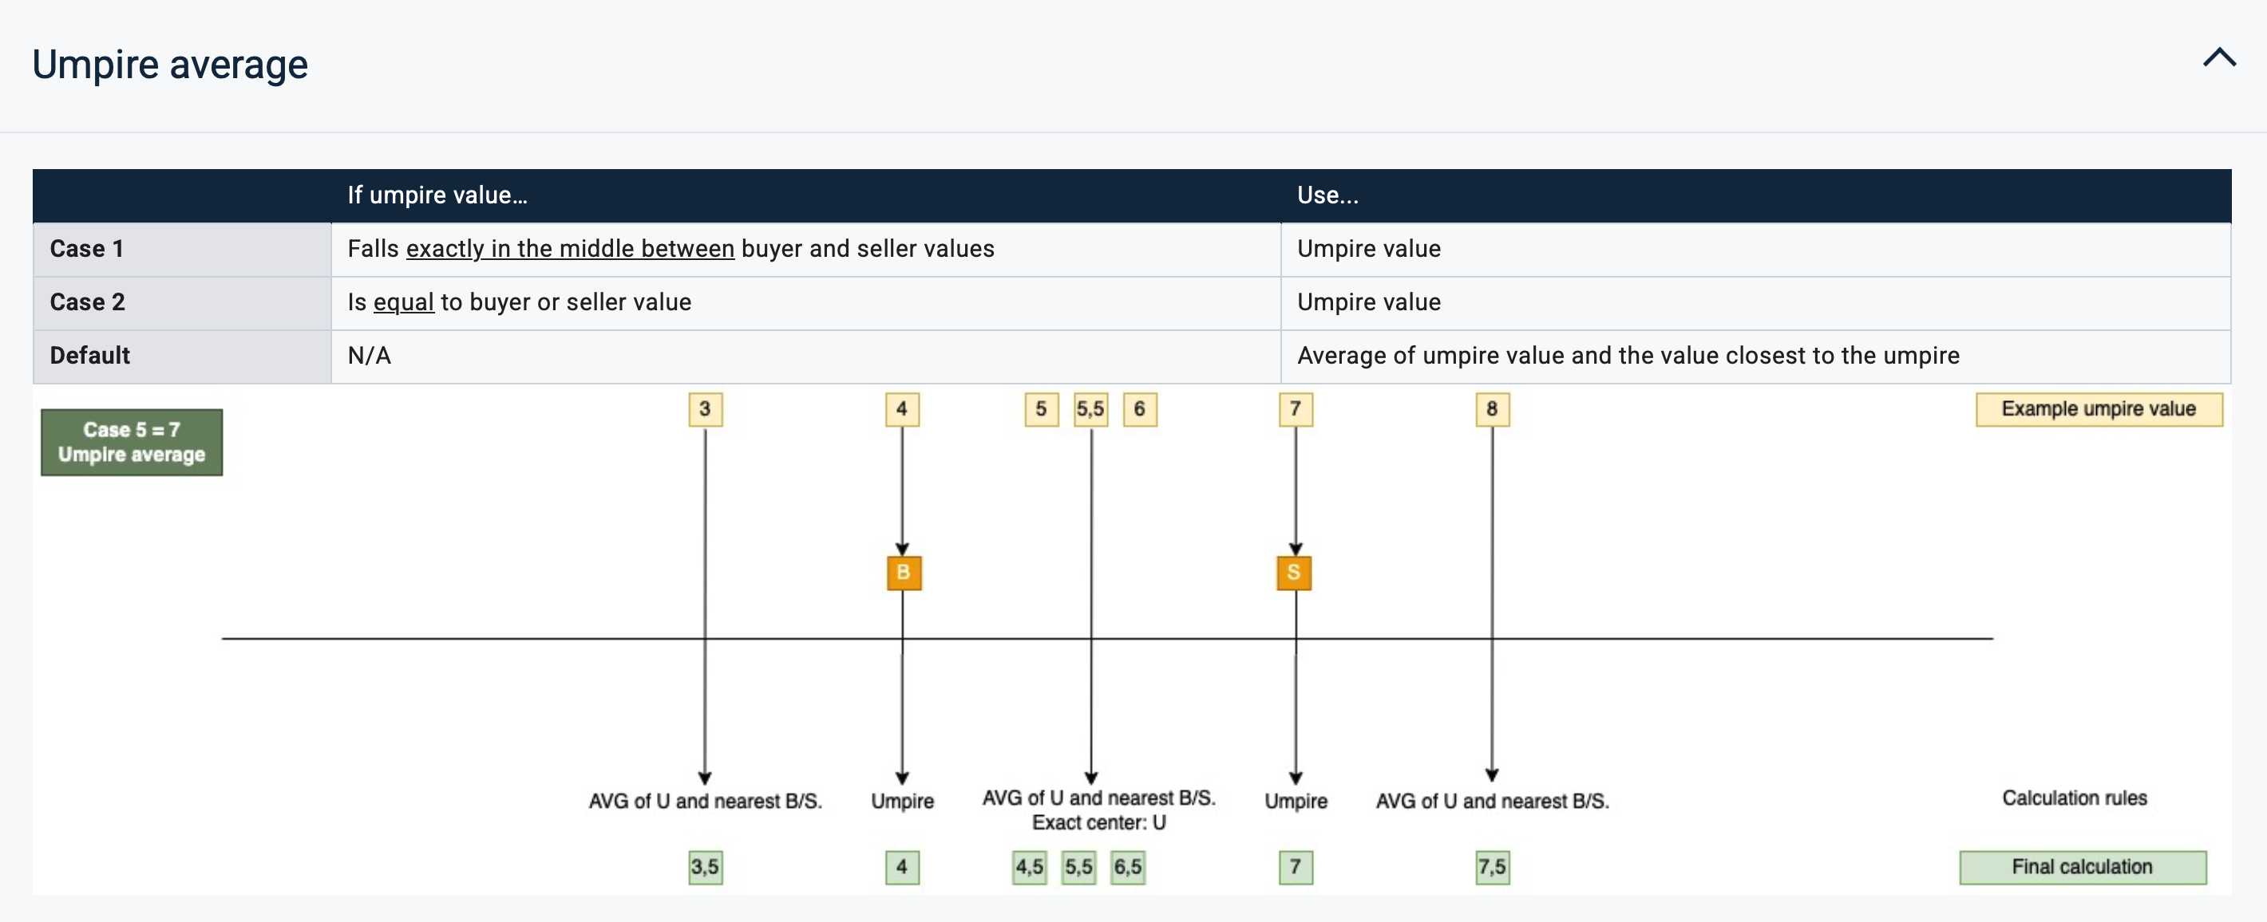
Task: Click the Umpire average heading
Action: click(x=170, y=65)
